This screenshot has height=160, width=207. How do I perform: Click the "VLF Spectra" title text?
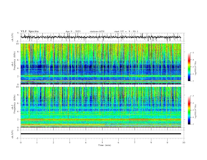tap(30, 31)
